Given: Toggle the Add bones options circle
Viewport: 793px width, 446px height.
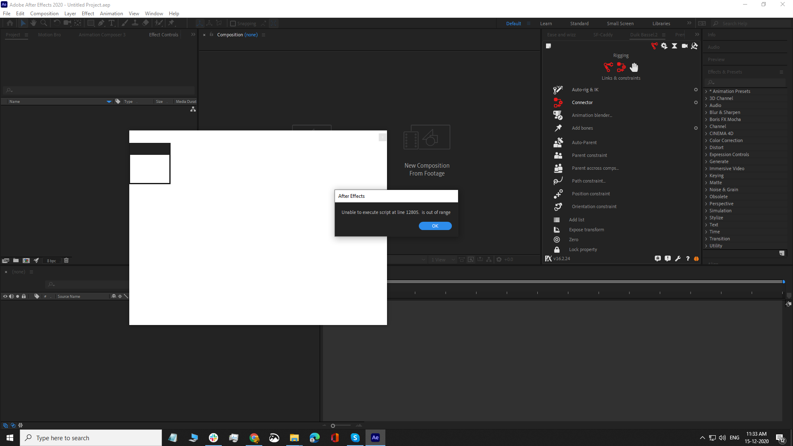Looking at the screenshot, I should click(696, 128).
